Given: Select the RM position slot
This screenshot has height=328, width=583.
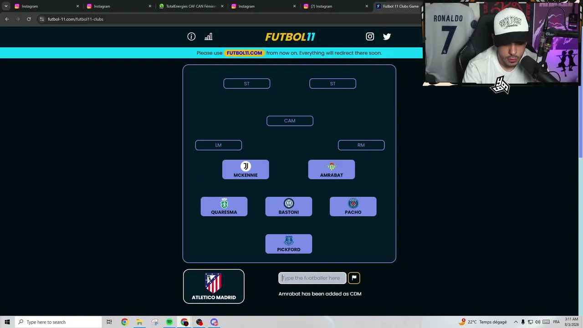Looking at the screenshot, I should point(361,145).
